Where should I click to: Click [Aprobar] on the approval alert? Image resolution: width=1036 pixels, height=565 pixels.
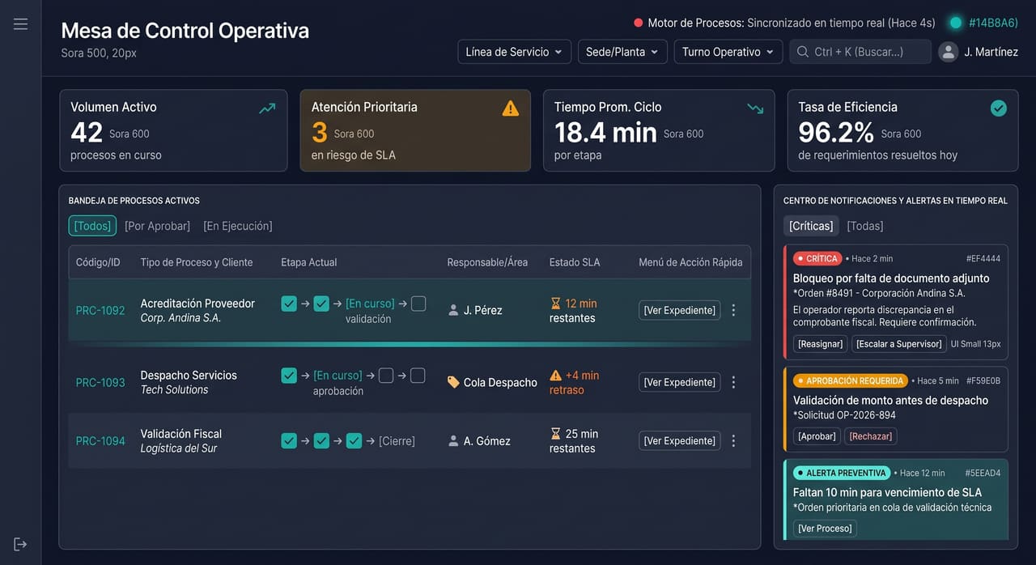(817, 436)
